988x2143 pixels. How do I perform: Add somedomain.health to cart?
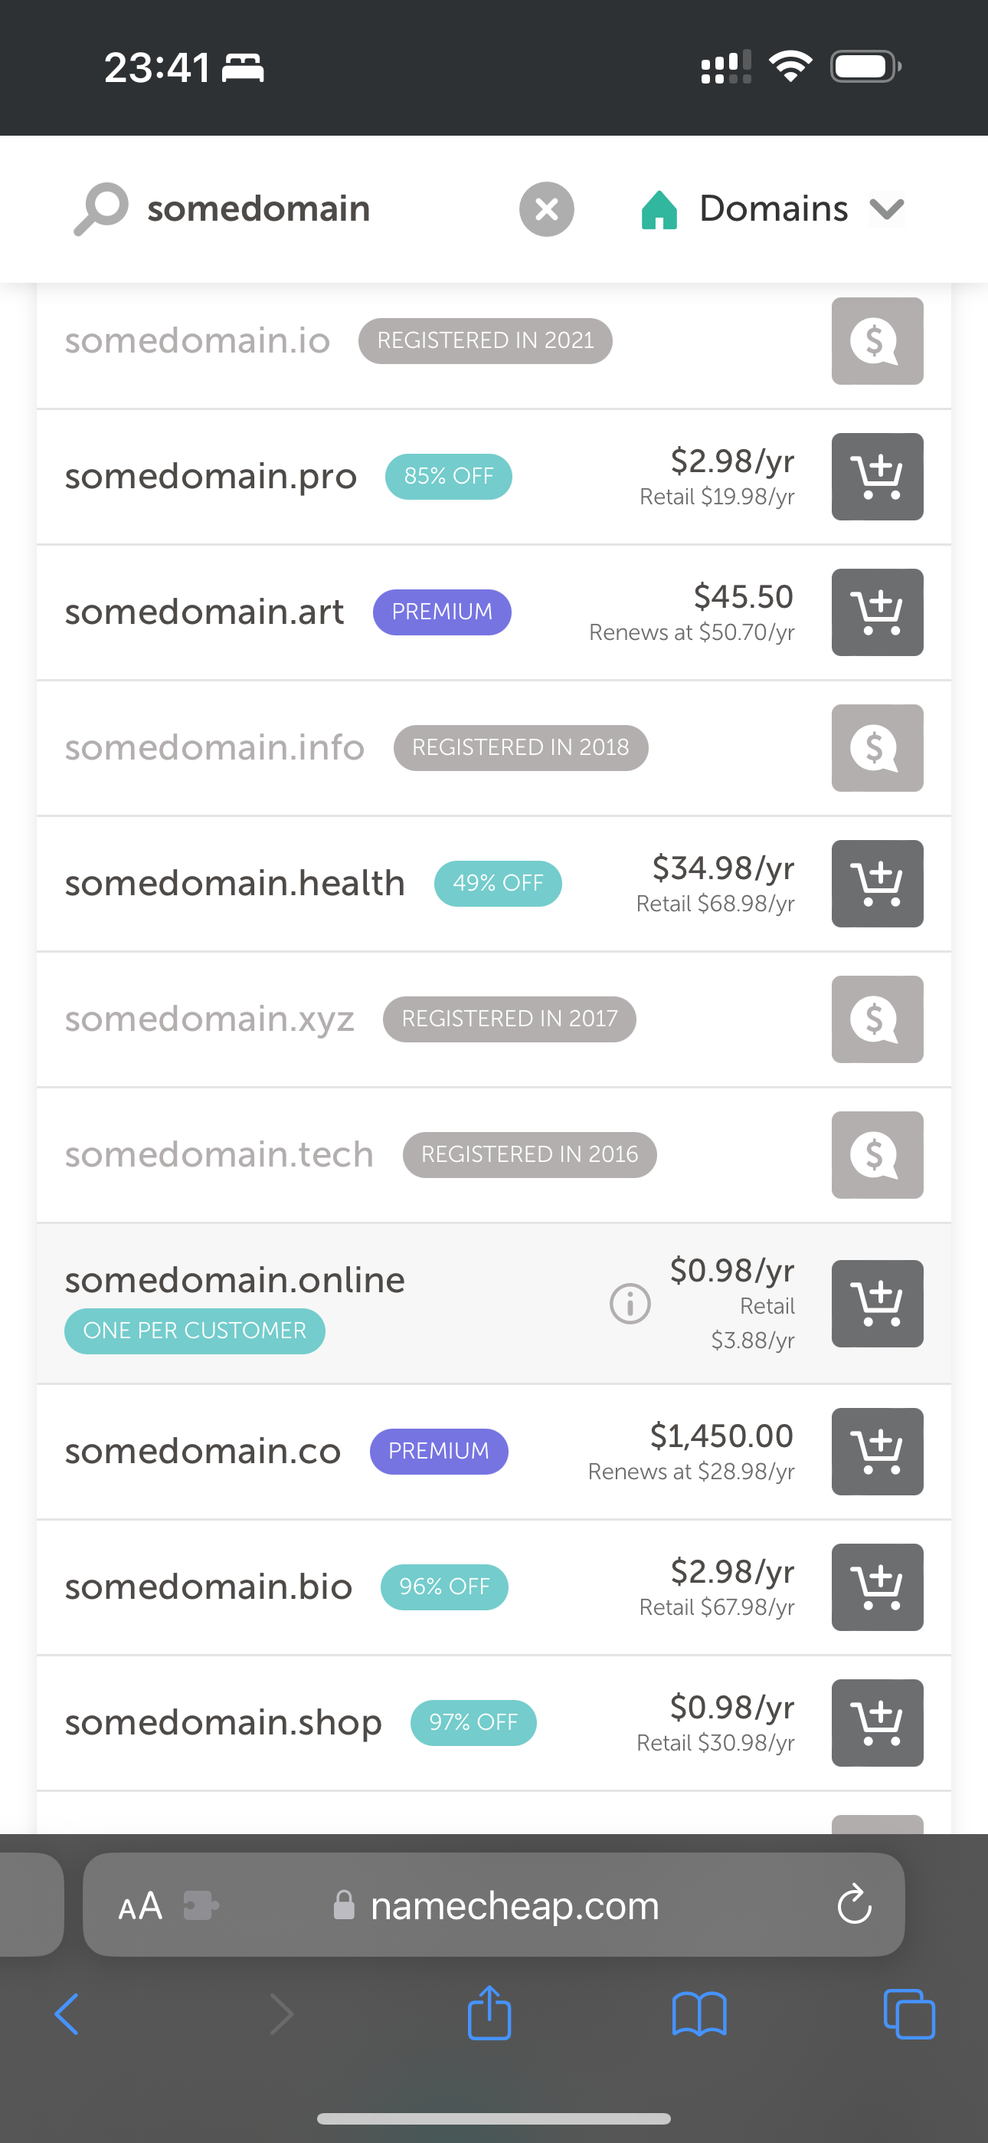pyautogui.click(x=876, y=884)
